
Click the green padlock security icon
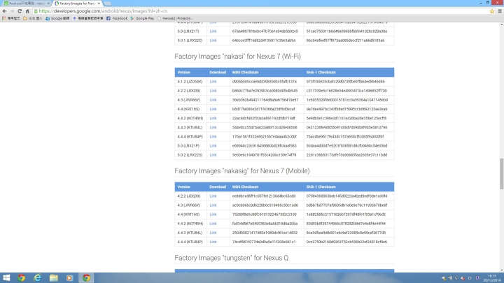[x=36, y=11]
